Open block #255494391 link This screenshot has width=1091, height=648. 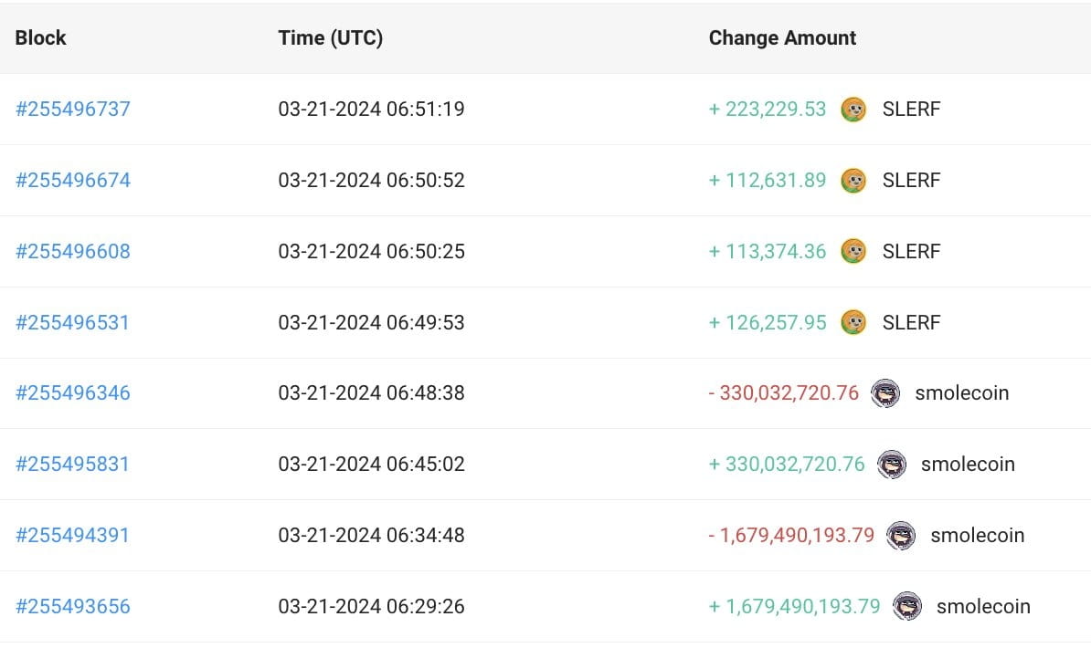72,536
